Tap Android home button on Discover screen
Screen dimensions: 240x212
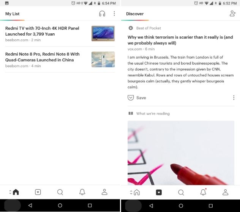[x=181, y=206]
